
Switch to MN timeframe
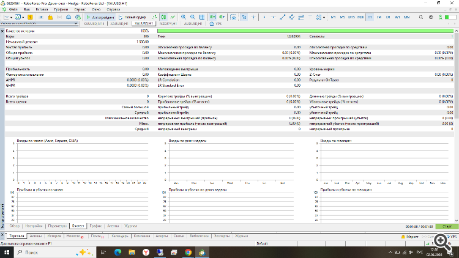(x=406, y=17)
